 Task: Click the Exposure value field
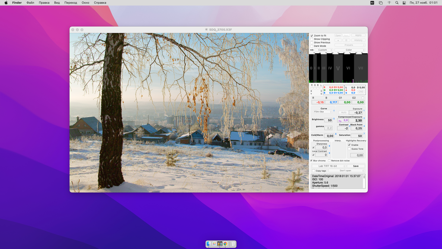[357, 112]
